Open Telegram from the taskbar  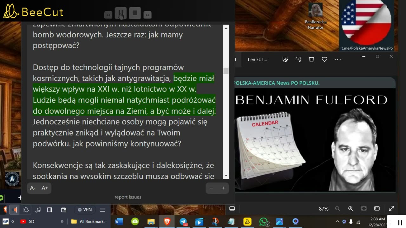[183, 221]
